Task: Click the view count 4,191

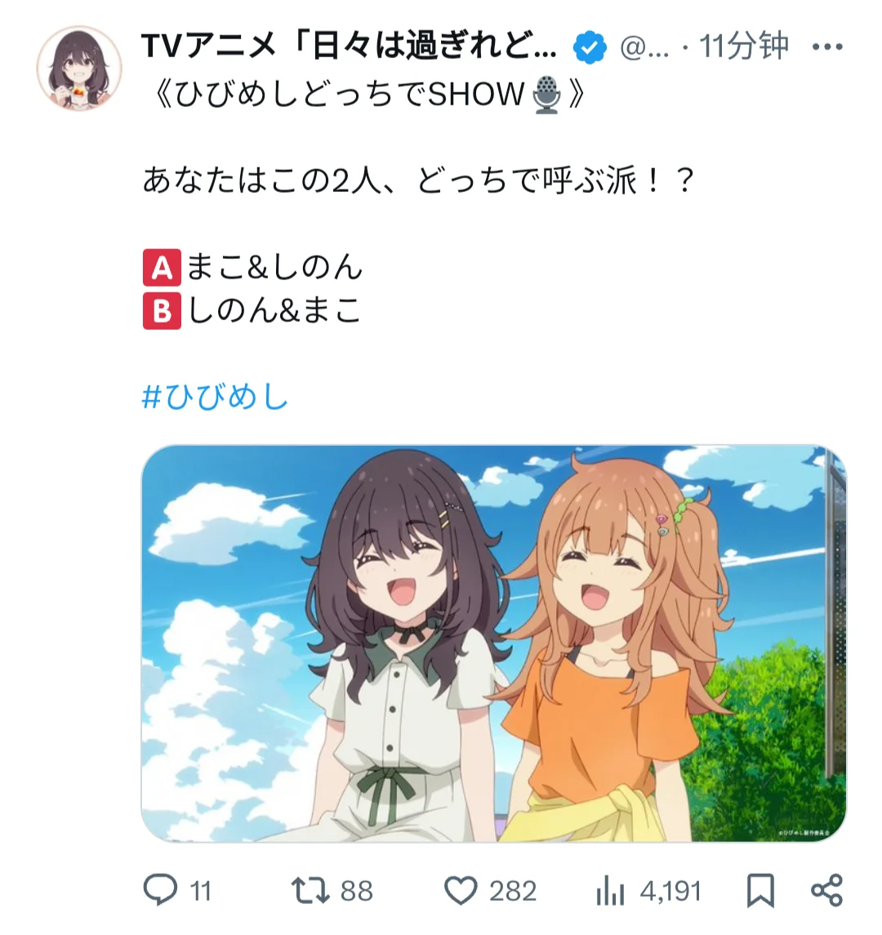Action: coord(671,892)
